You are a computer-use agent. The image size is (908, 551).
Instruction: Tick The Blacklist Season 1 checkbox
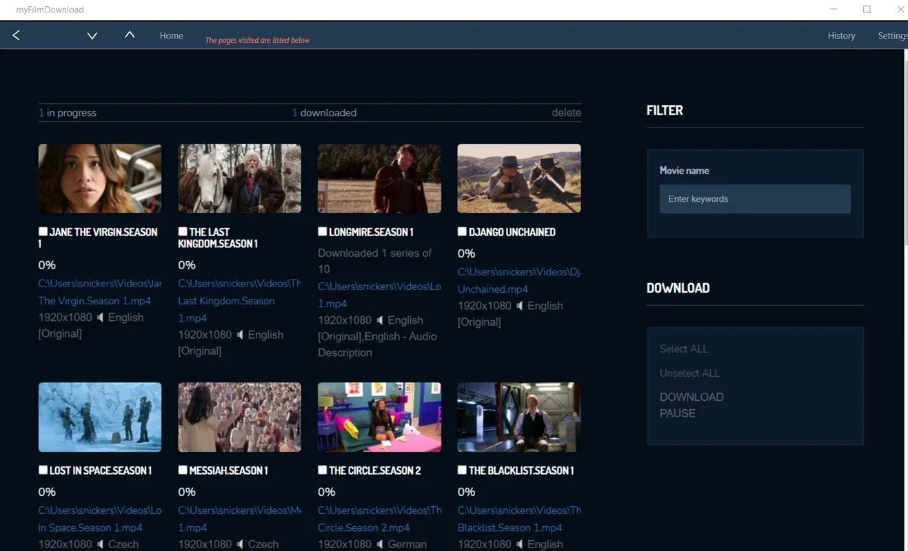point(462,470)
